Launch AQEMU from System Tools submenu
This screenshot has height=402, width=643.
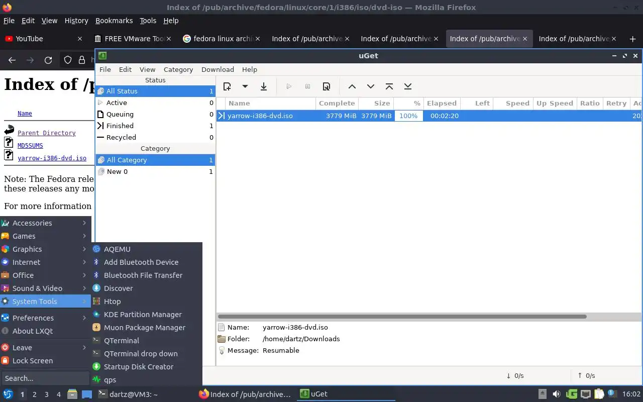147,249
